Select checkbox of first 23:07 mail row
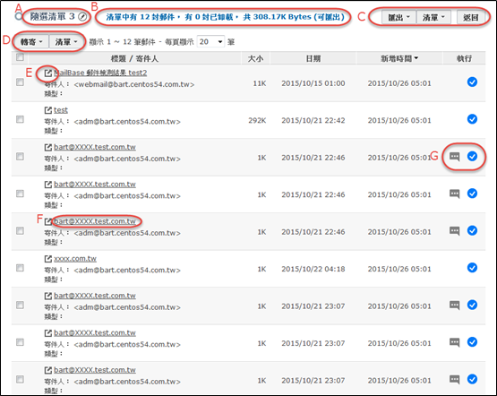Viewport: 497px width, 396px height. coord(20,305)
